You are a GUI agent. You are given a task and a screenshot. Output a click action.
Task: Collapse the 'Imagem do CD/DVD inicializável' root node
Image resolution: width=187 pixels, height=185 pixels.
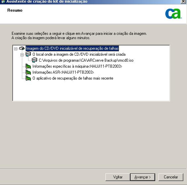(16, 49)
